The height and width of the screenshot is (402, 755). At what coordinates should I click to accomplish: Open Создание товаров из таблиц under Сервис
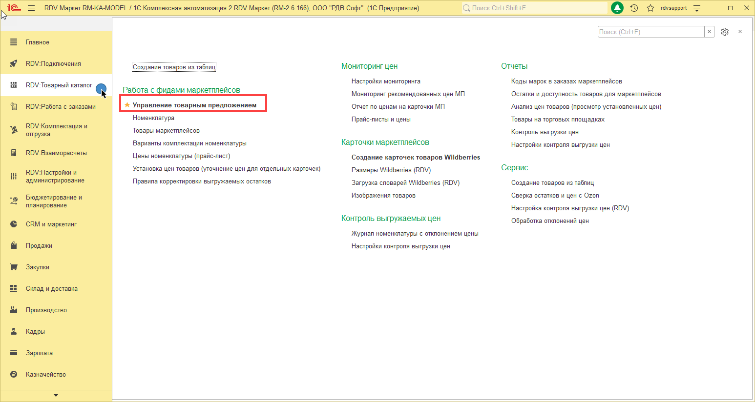[x=552, y=183]
